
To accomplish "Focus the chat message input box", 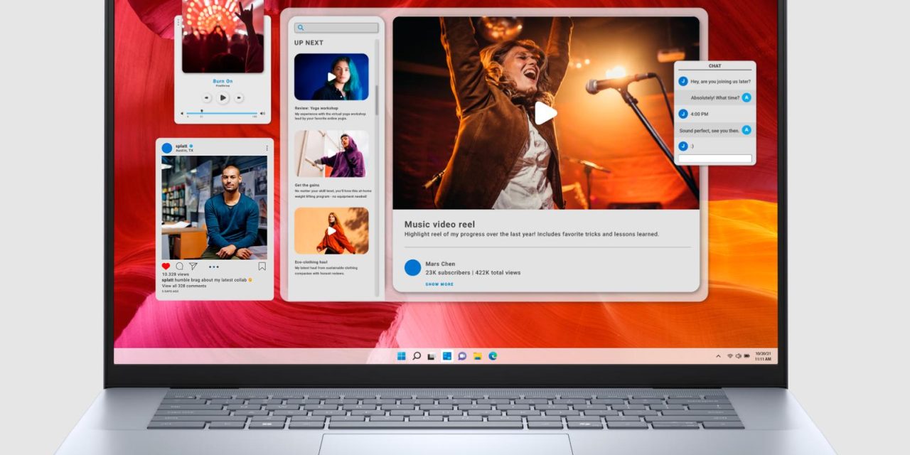I will tap(714, 159).
